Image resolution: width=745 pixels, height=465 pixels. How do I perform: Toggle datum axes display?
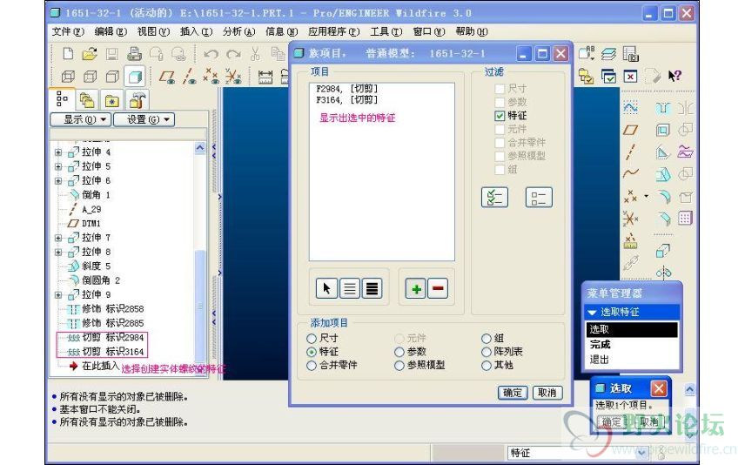189,76
